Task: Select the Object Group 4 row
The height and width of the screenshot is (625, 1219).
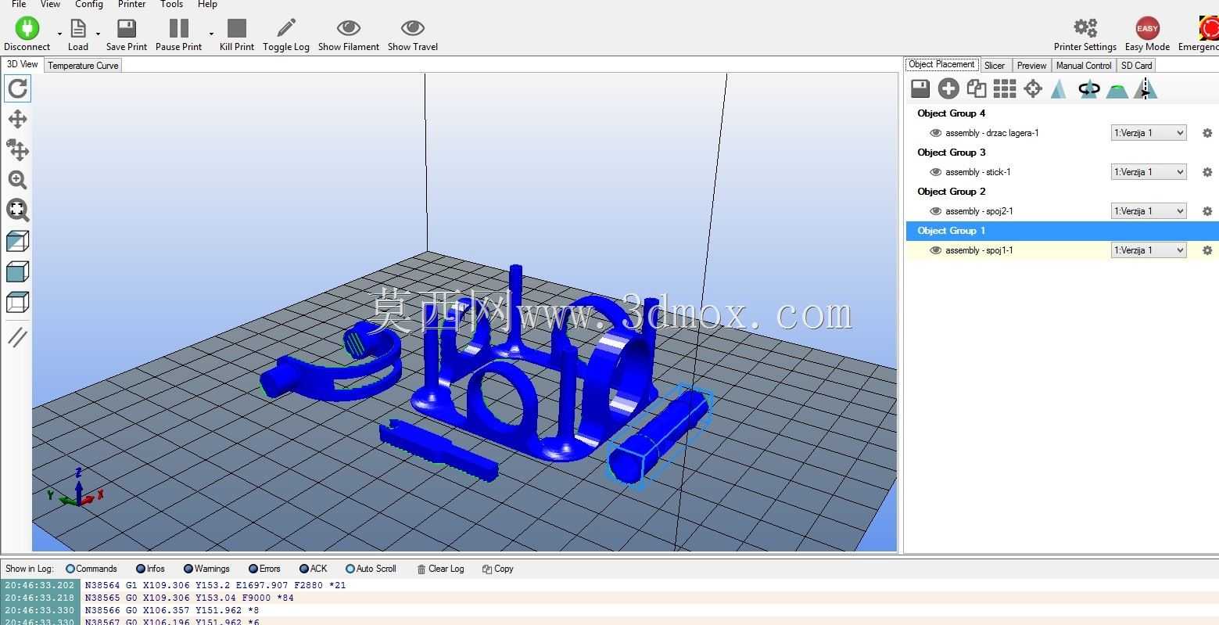Action: point(1062,113)
